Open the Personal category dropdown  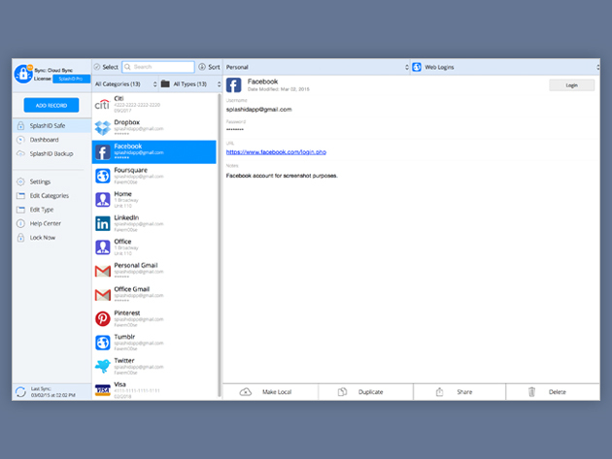coord(317,67)
